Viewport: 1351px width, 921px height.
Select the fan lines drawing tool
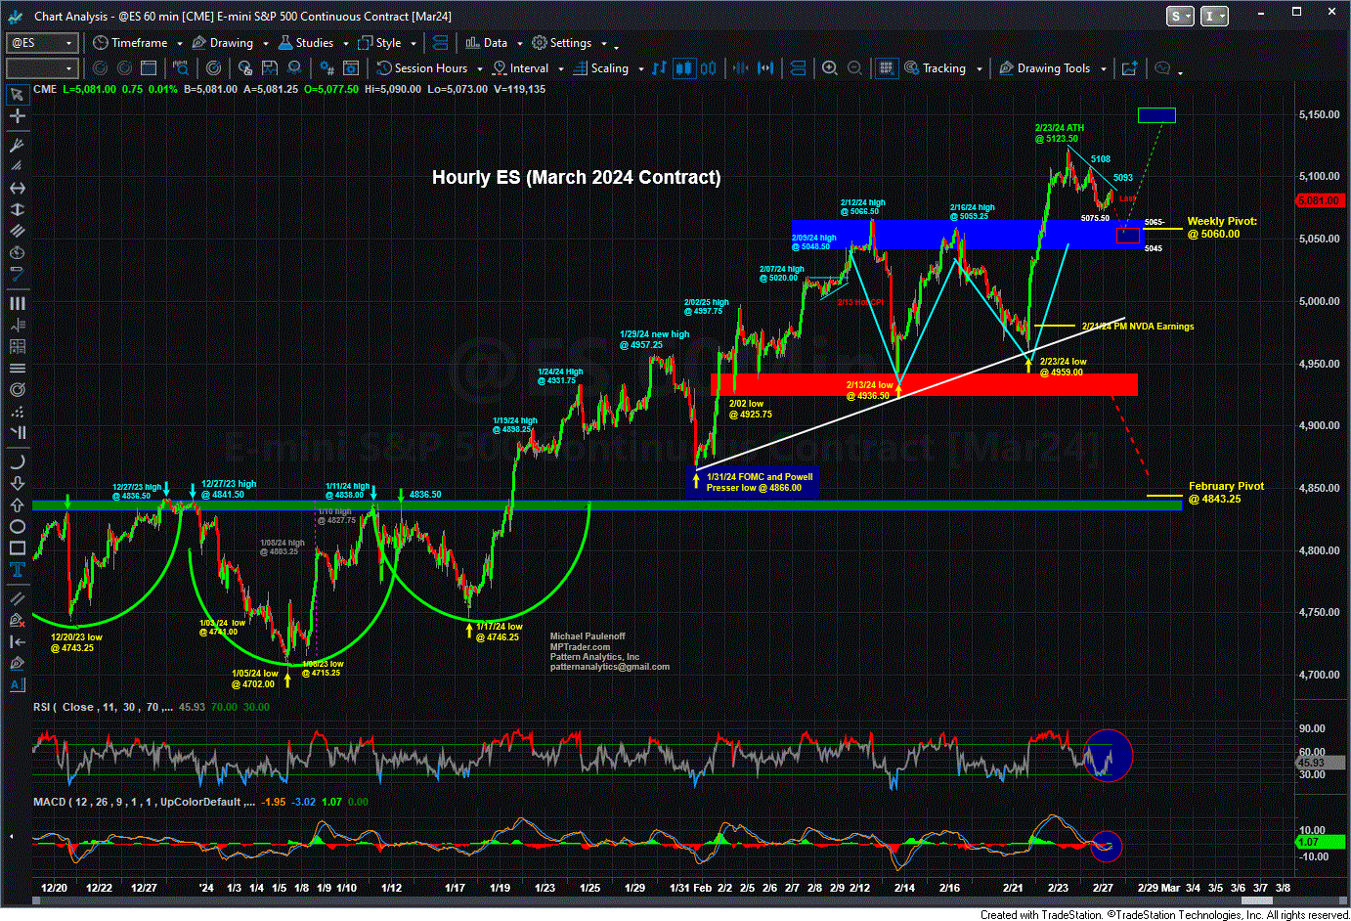[x=17, y=166]
